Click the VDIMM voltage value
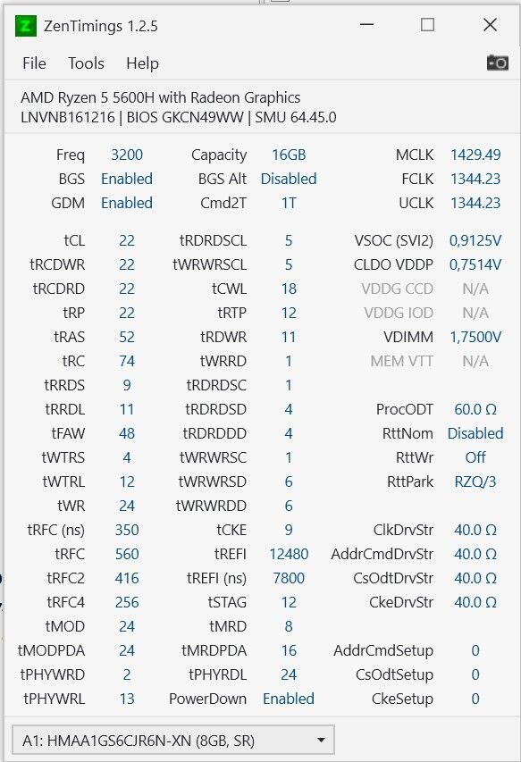 click(475, 337)
